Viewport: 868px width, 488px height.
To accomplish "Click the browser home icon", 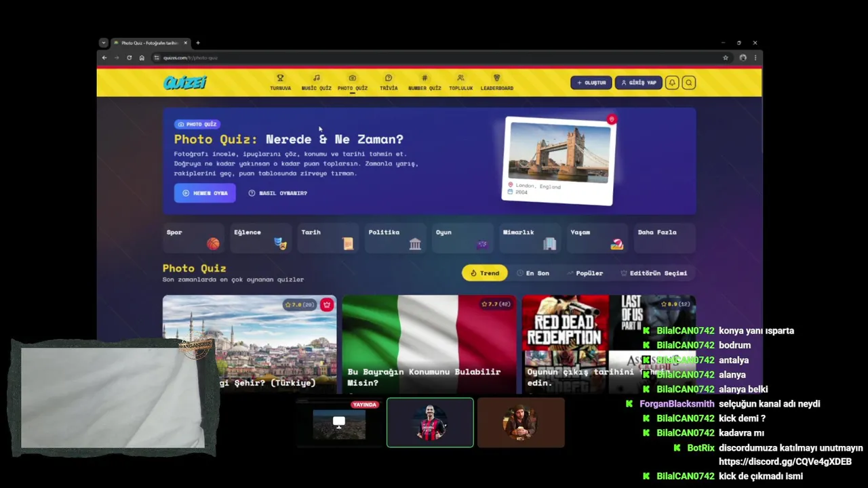I will click(x=142, y=58).
